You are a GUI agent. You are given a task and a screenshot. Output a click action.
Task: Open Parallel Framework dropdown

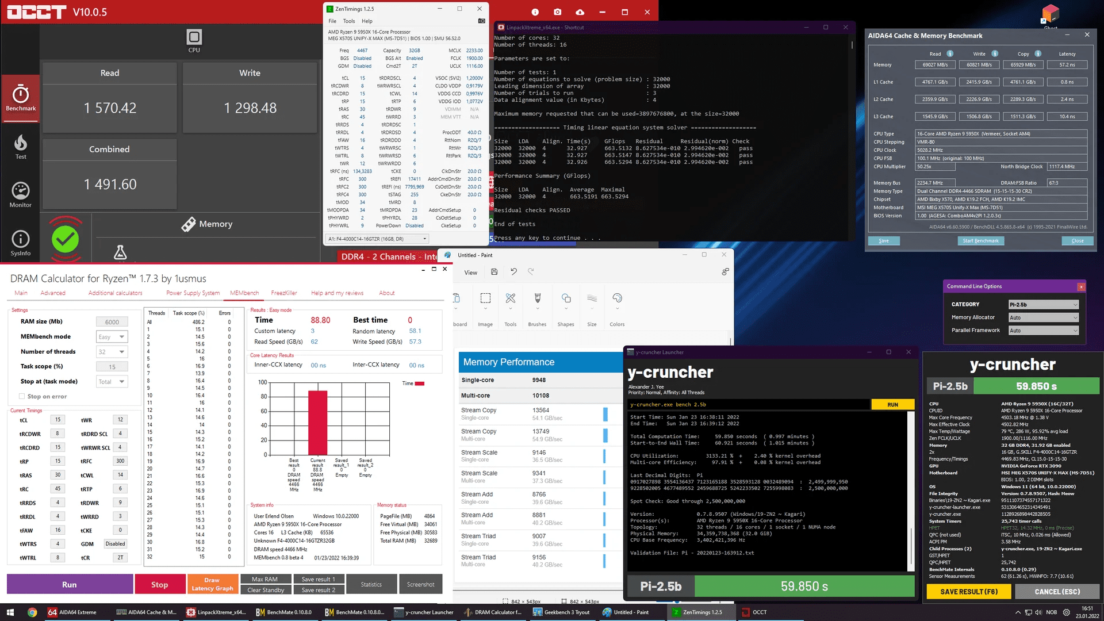tap(1043, 331)
